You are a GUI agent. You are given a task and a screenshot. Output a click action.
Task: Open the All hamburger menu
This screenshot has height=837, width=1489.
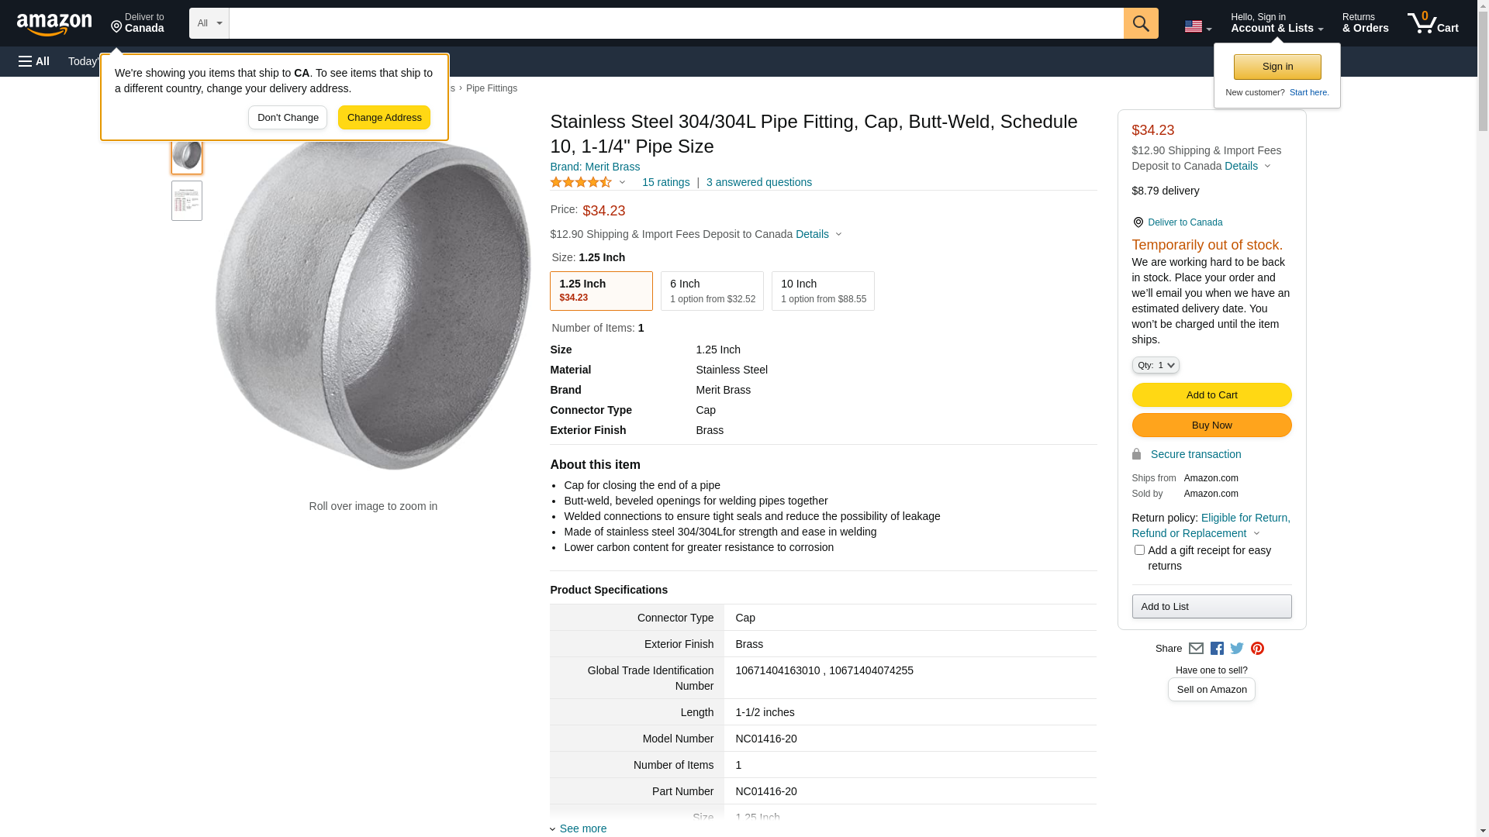click(x=34, y=61)
